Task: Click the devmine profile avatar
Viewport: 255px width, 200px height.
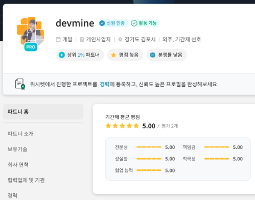Action: (31, 31)
